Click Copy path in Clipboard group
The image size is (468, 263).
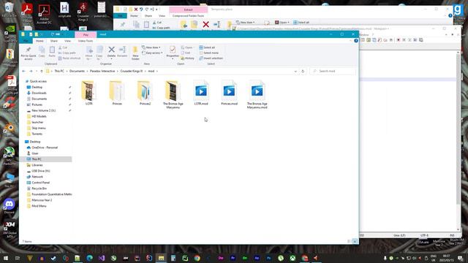tap(67, 53)
